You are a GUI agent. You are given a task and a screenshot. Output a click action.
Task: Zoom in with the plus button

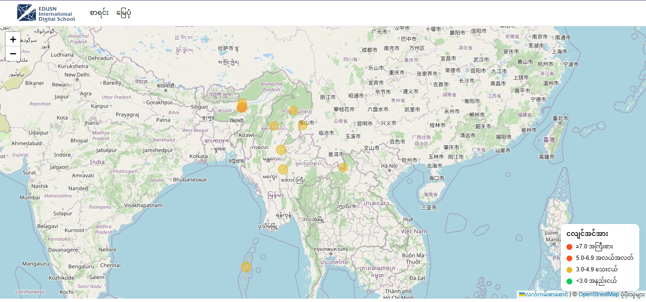tap(13, 39)
